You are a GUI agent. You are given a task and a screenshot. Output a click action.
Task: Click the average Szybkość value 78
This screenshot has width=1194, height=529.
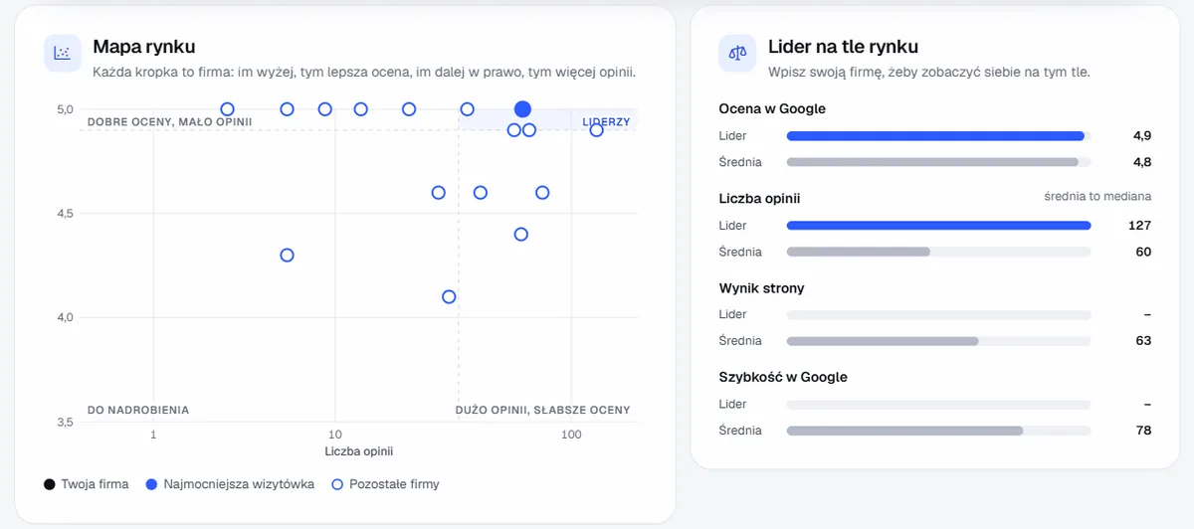click(1144, 431)
